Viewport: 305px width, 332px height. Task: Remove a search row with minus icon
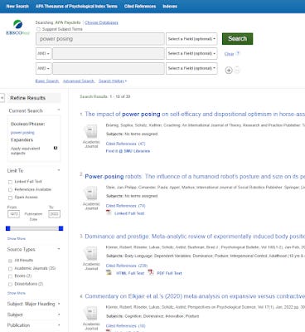point(237,71)
